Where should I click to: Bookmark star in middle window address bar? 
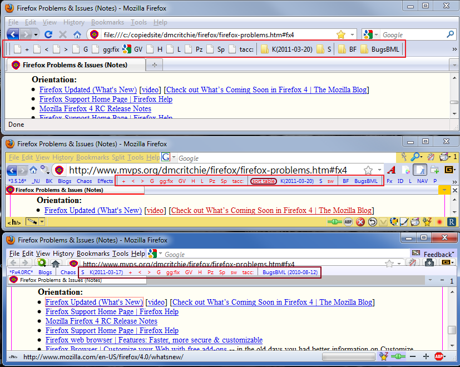368,170
